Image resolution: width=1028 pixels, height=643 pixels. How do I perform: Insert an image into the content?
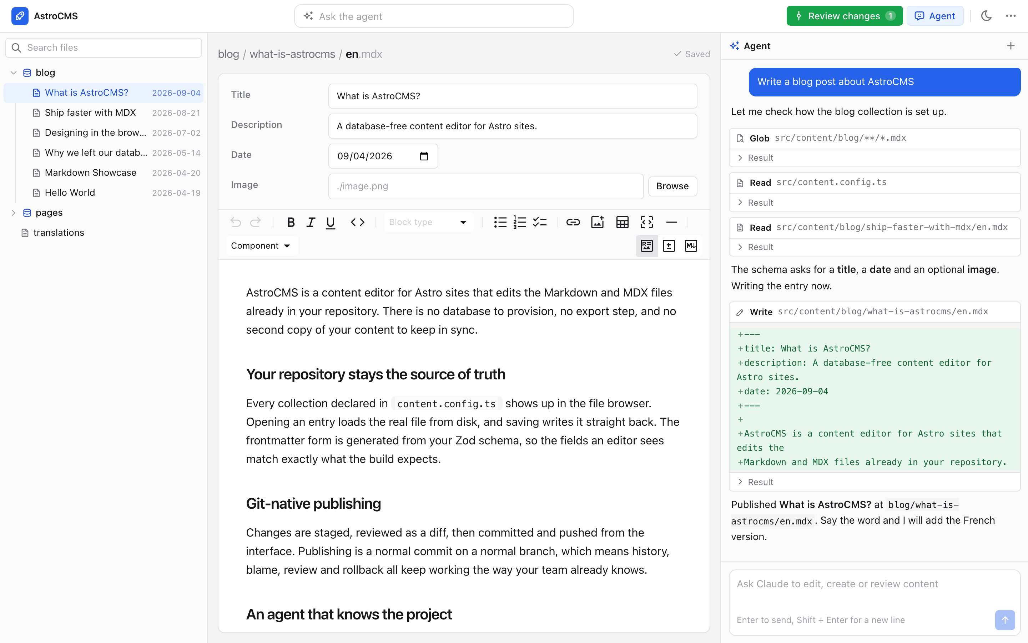(598, 222)
